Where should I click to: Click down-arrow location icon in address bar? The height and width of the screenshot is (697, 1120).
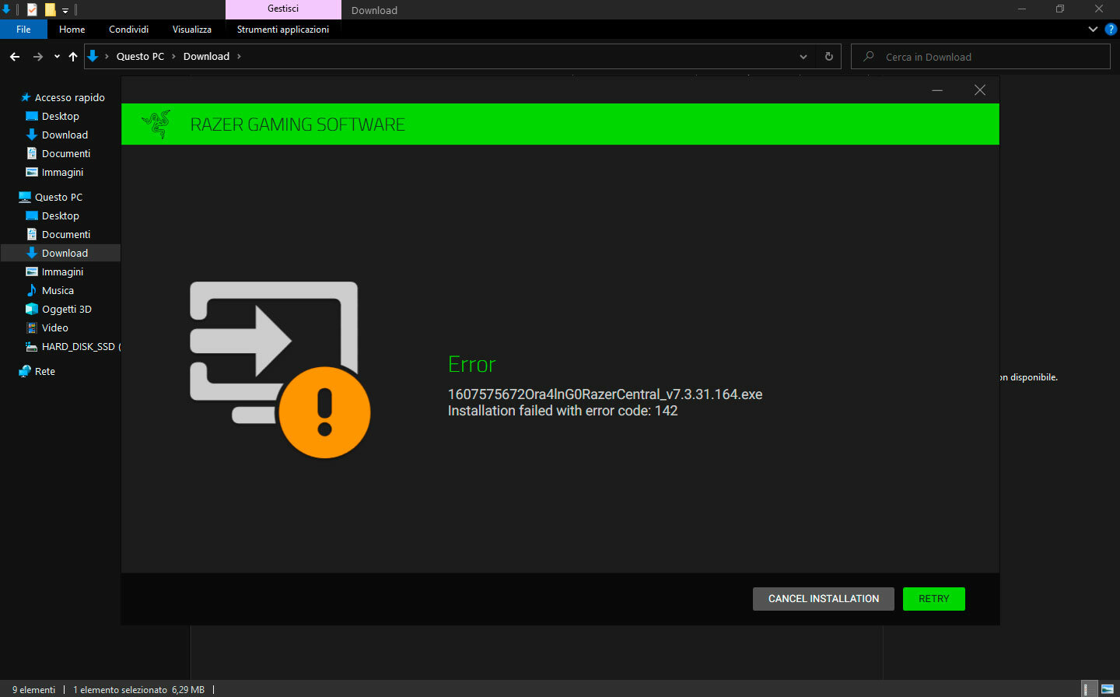93,56
